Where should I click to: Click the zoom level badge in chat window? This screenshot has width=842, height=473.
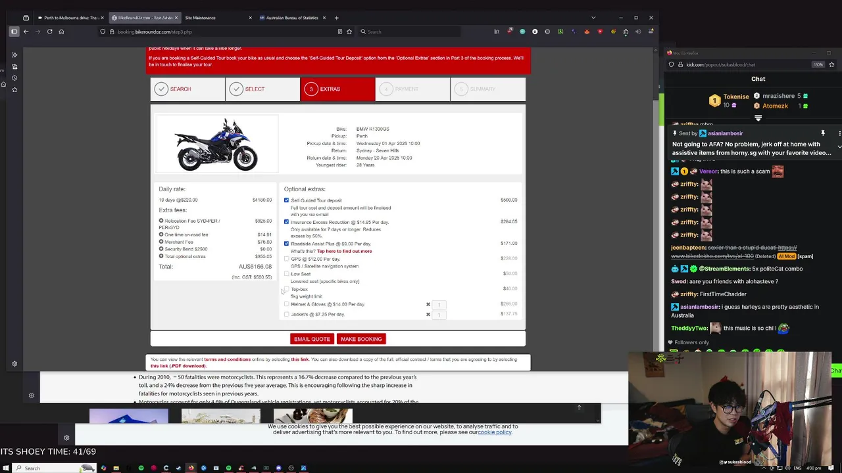coord(818,64)
